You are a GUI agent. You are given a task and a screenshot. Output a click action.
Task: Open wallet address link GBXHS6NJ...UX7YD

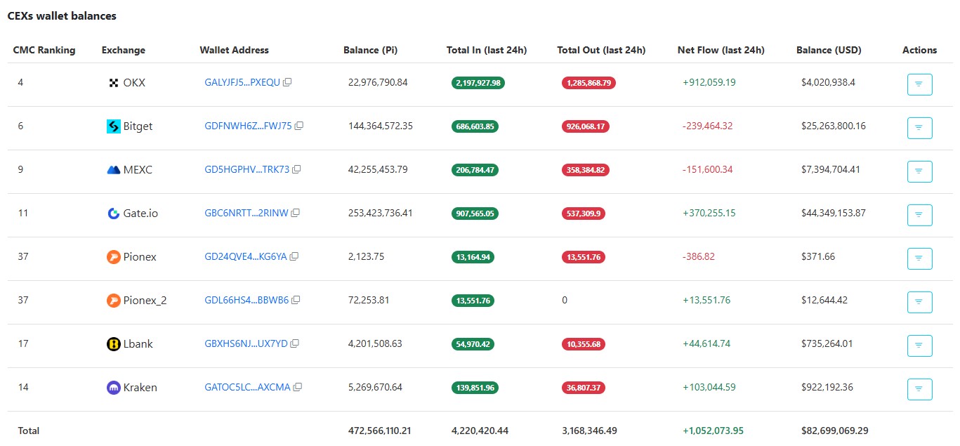point(246,344)
